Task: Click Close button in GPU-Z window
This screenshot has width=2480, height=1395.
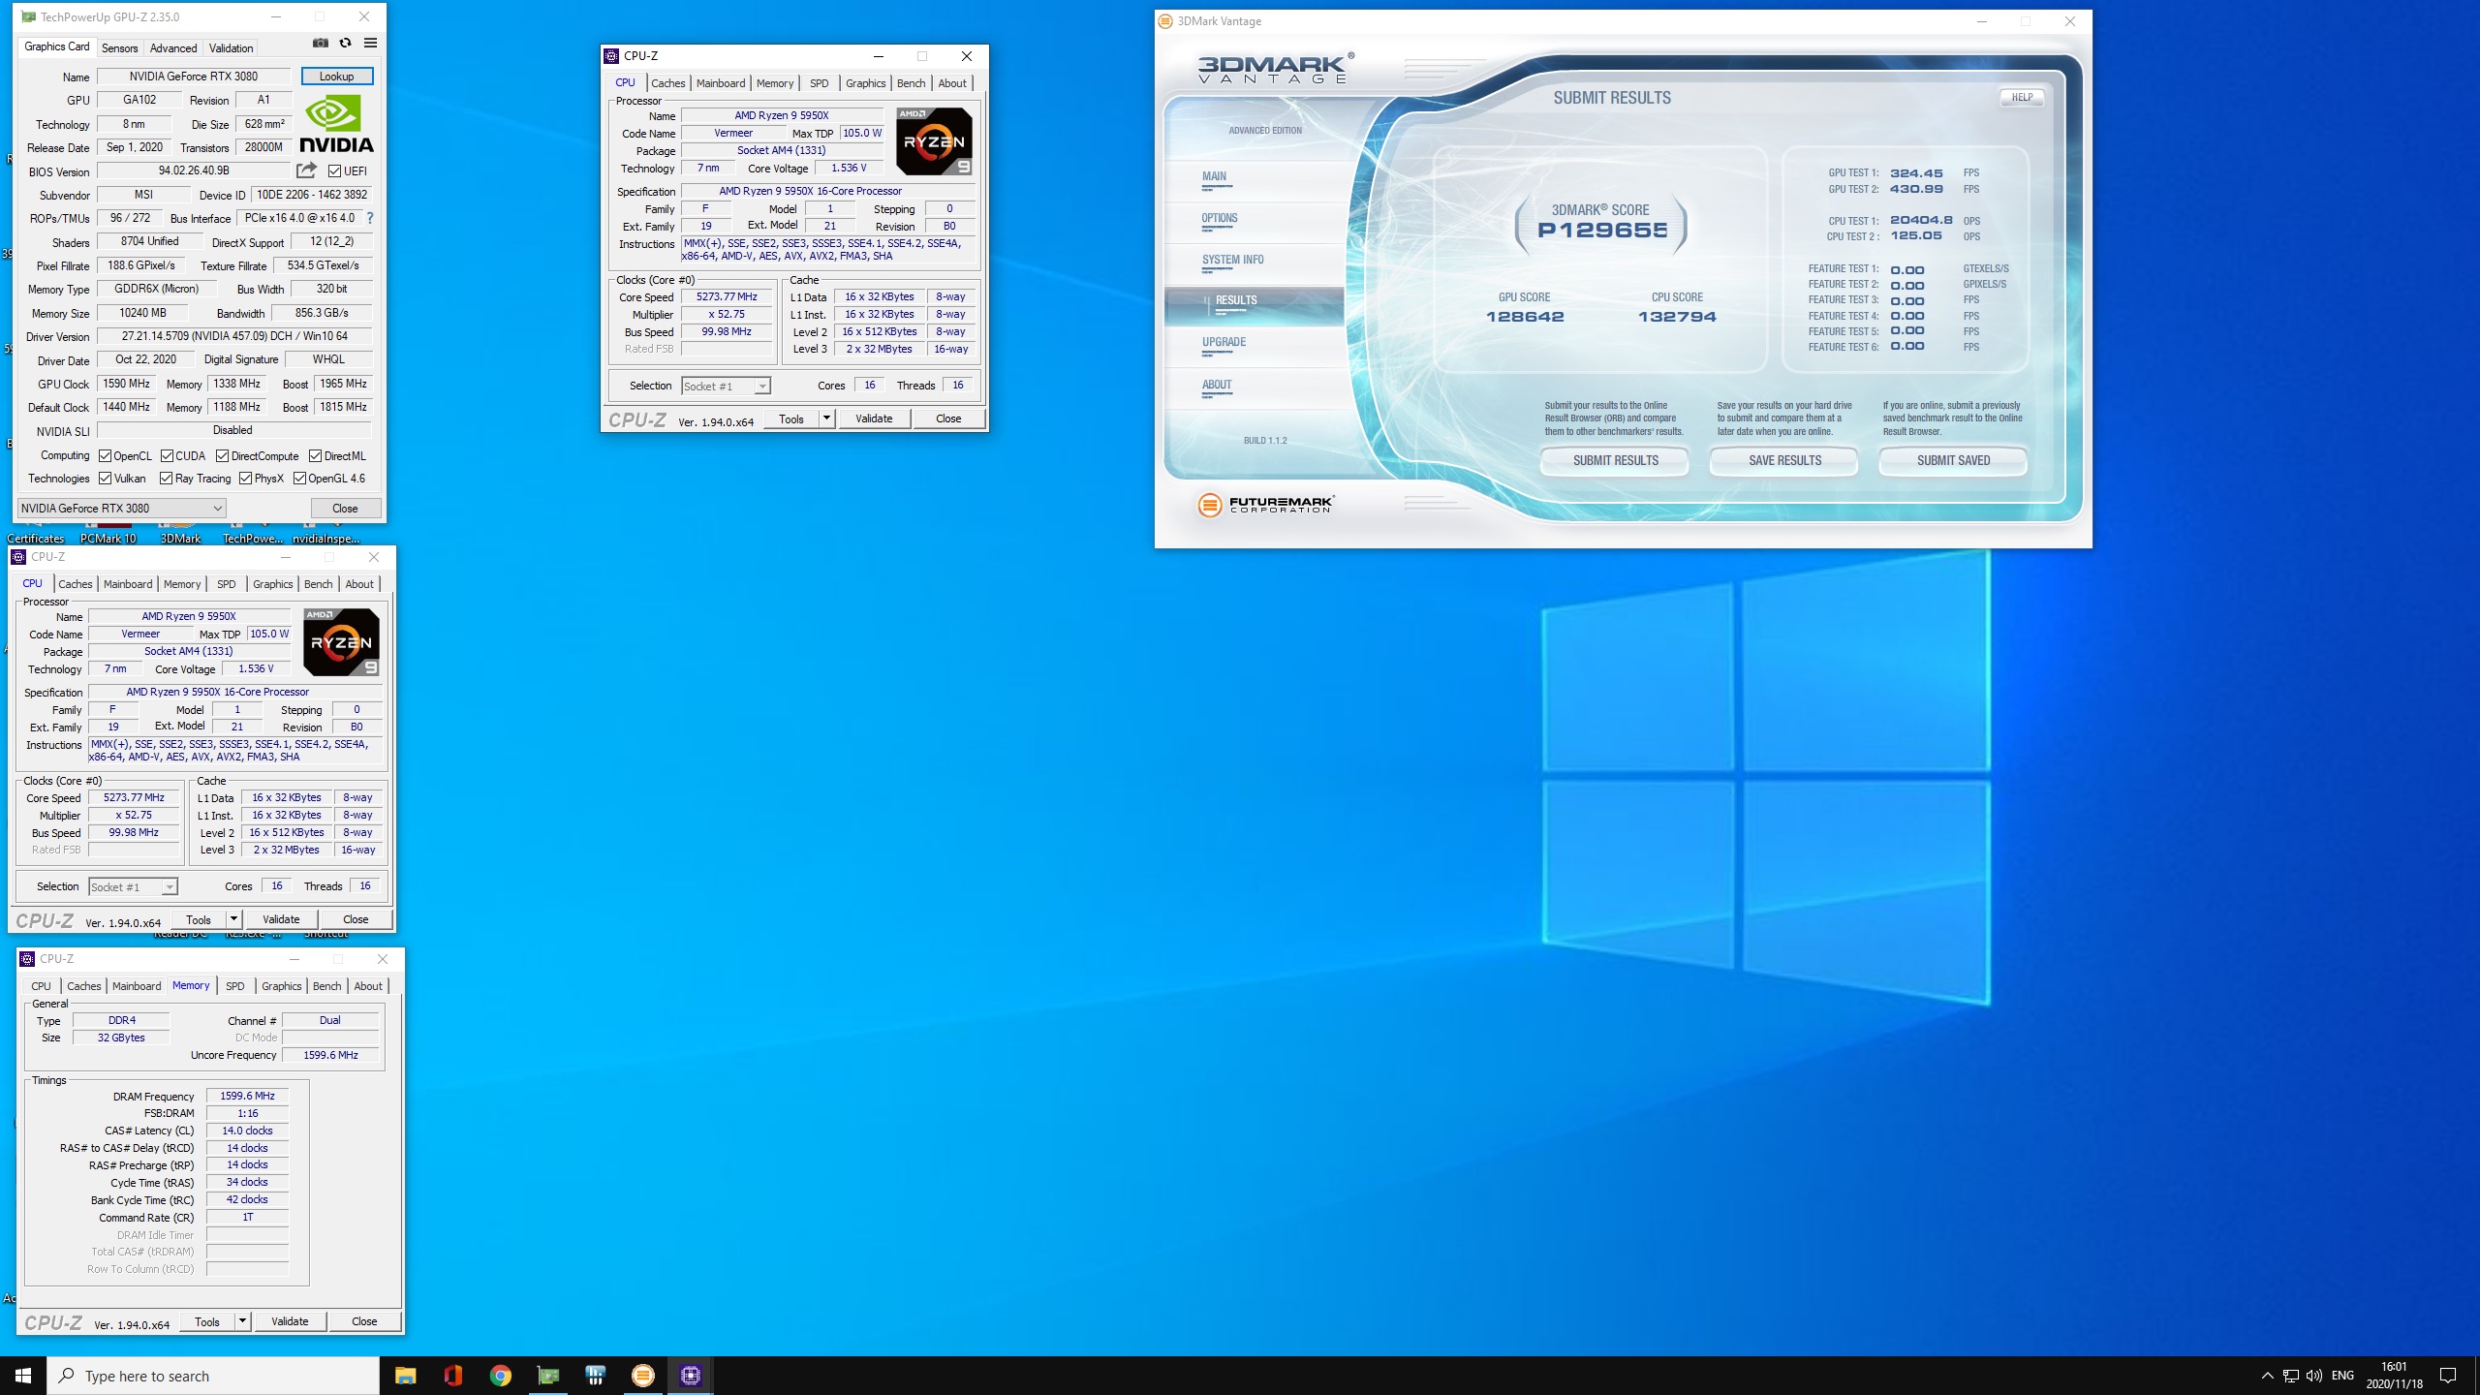Action: click(x=345, y=509)
